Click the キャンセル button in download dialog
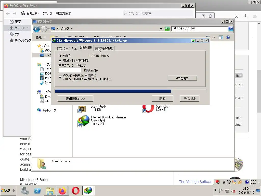This screenshot has width=261, height=196. 190,99
